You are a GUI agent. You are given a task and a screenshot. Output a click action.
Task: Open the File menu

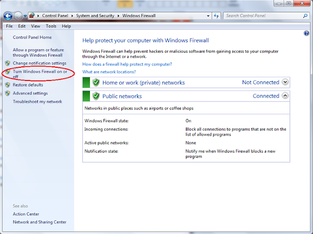[x=9, y=26]
